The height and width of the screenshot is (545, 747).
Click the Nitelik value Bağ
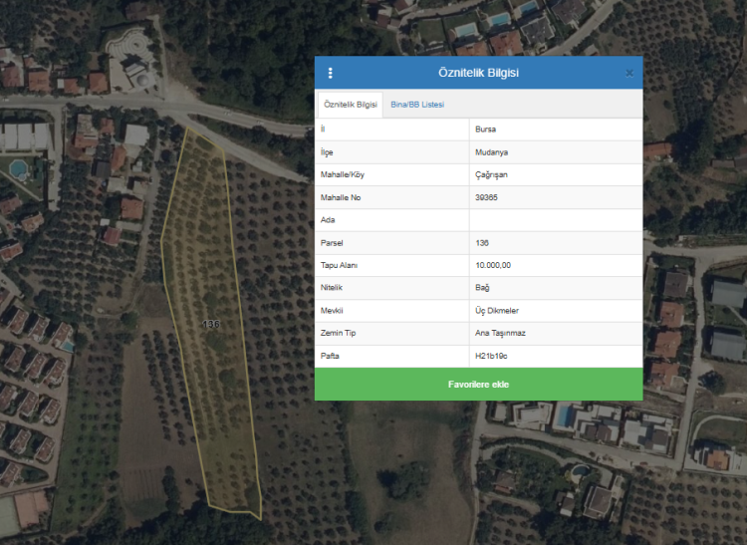tap(483, 288)
